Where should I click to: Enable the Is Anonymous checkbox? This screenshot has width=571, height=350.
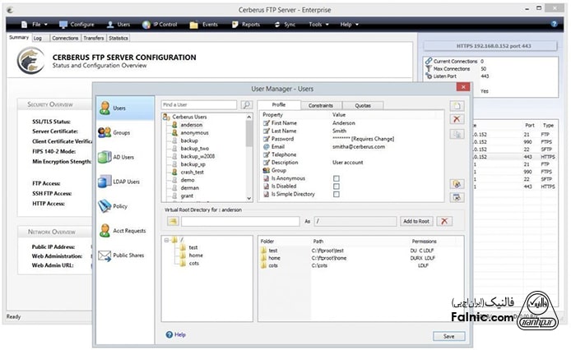(336, 178)
